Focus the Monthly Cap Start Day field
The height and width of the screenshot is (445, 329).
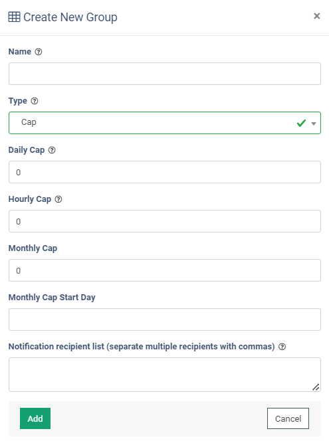[165, 319]
